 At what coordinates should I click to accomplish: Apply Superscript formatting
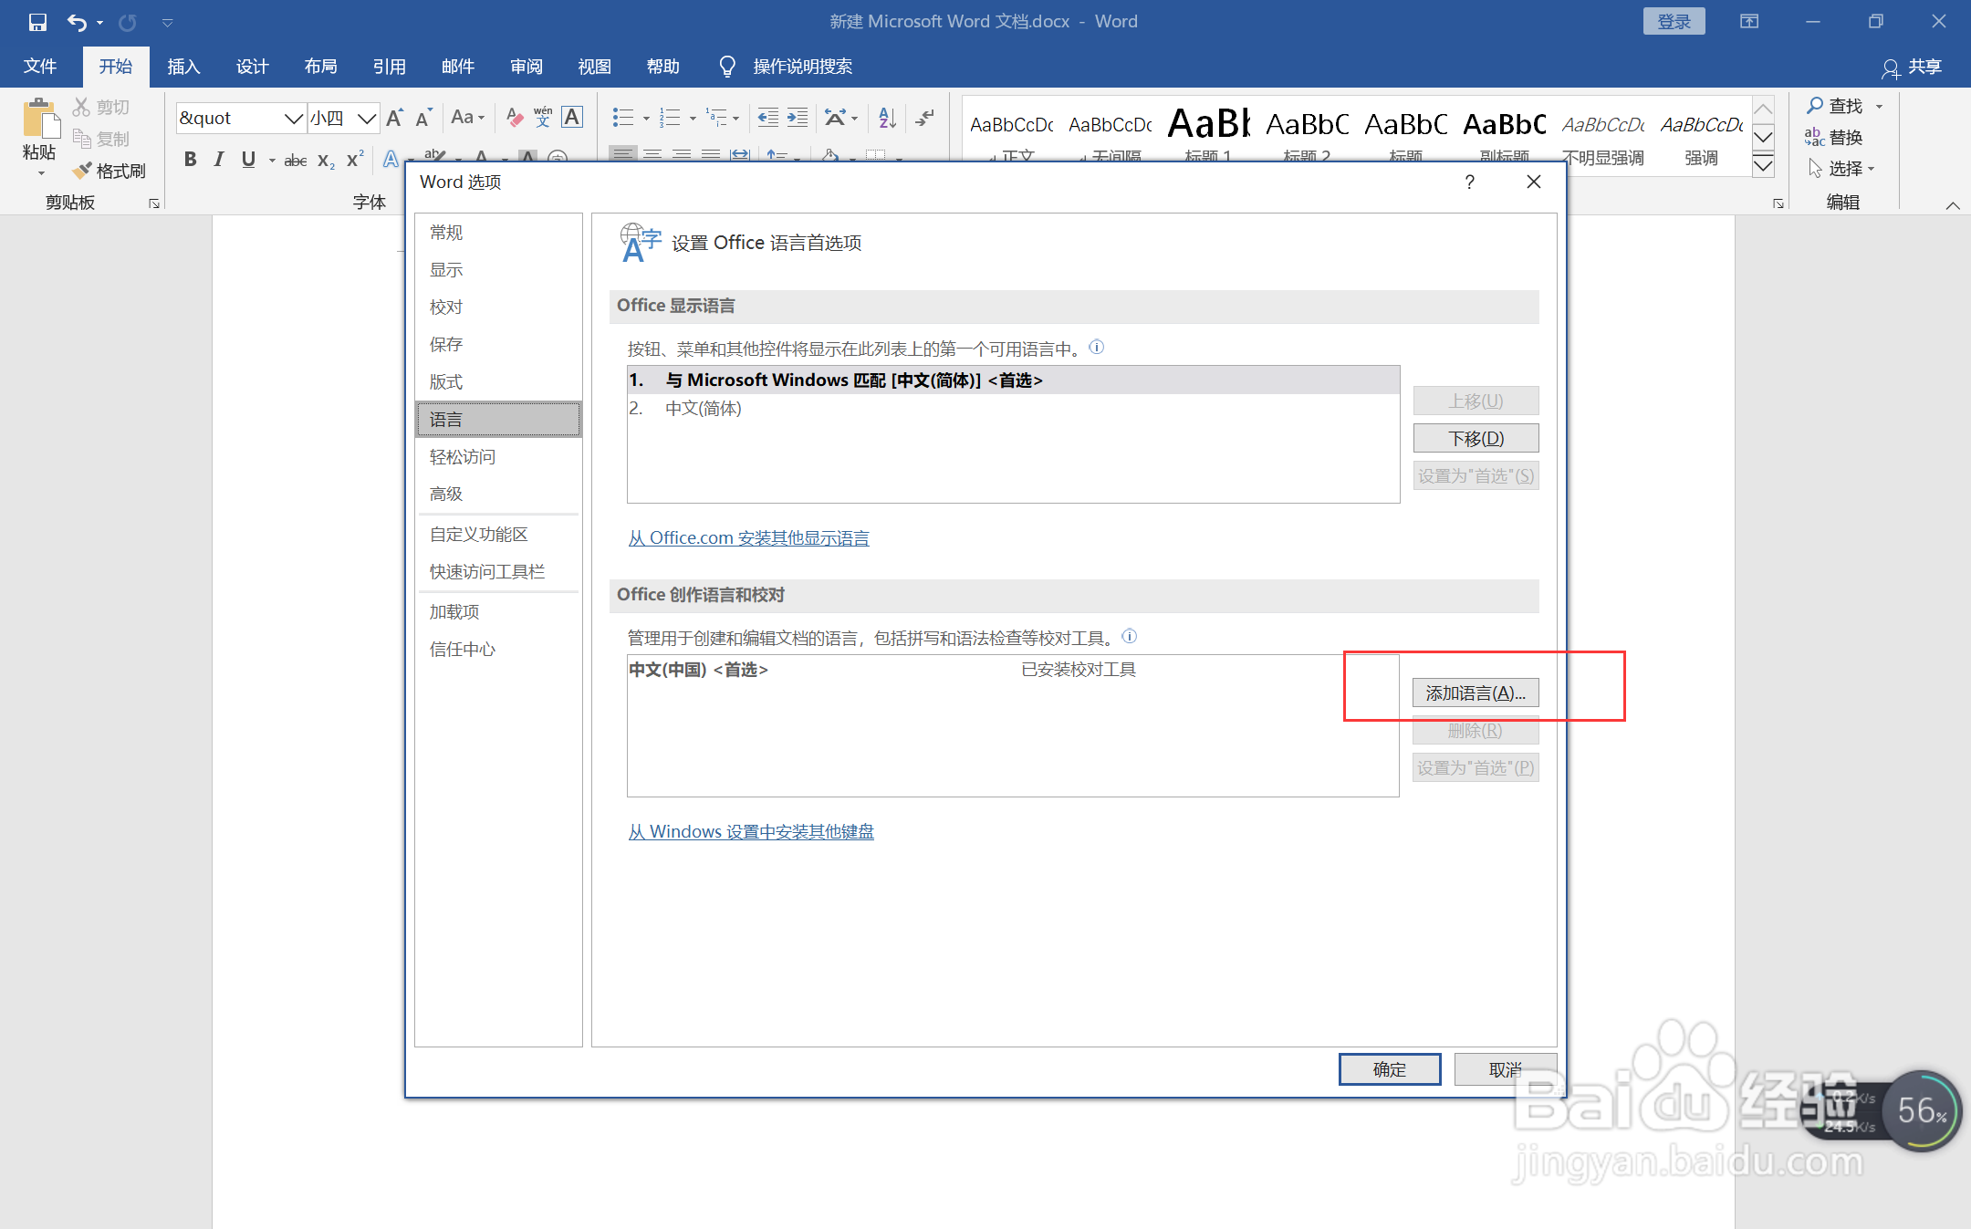click(355, 160)
